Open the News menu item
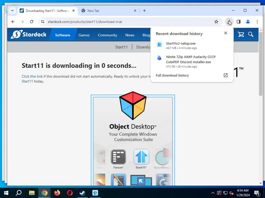 tap(130, 35)
